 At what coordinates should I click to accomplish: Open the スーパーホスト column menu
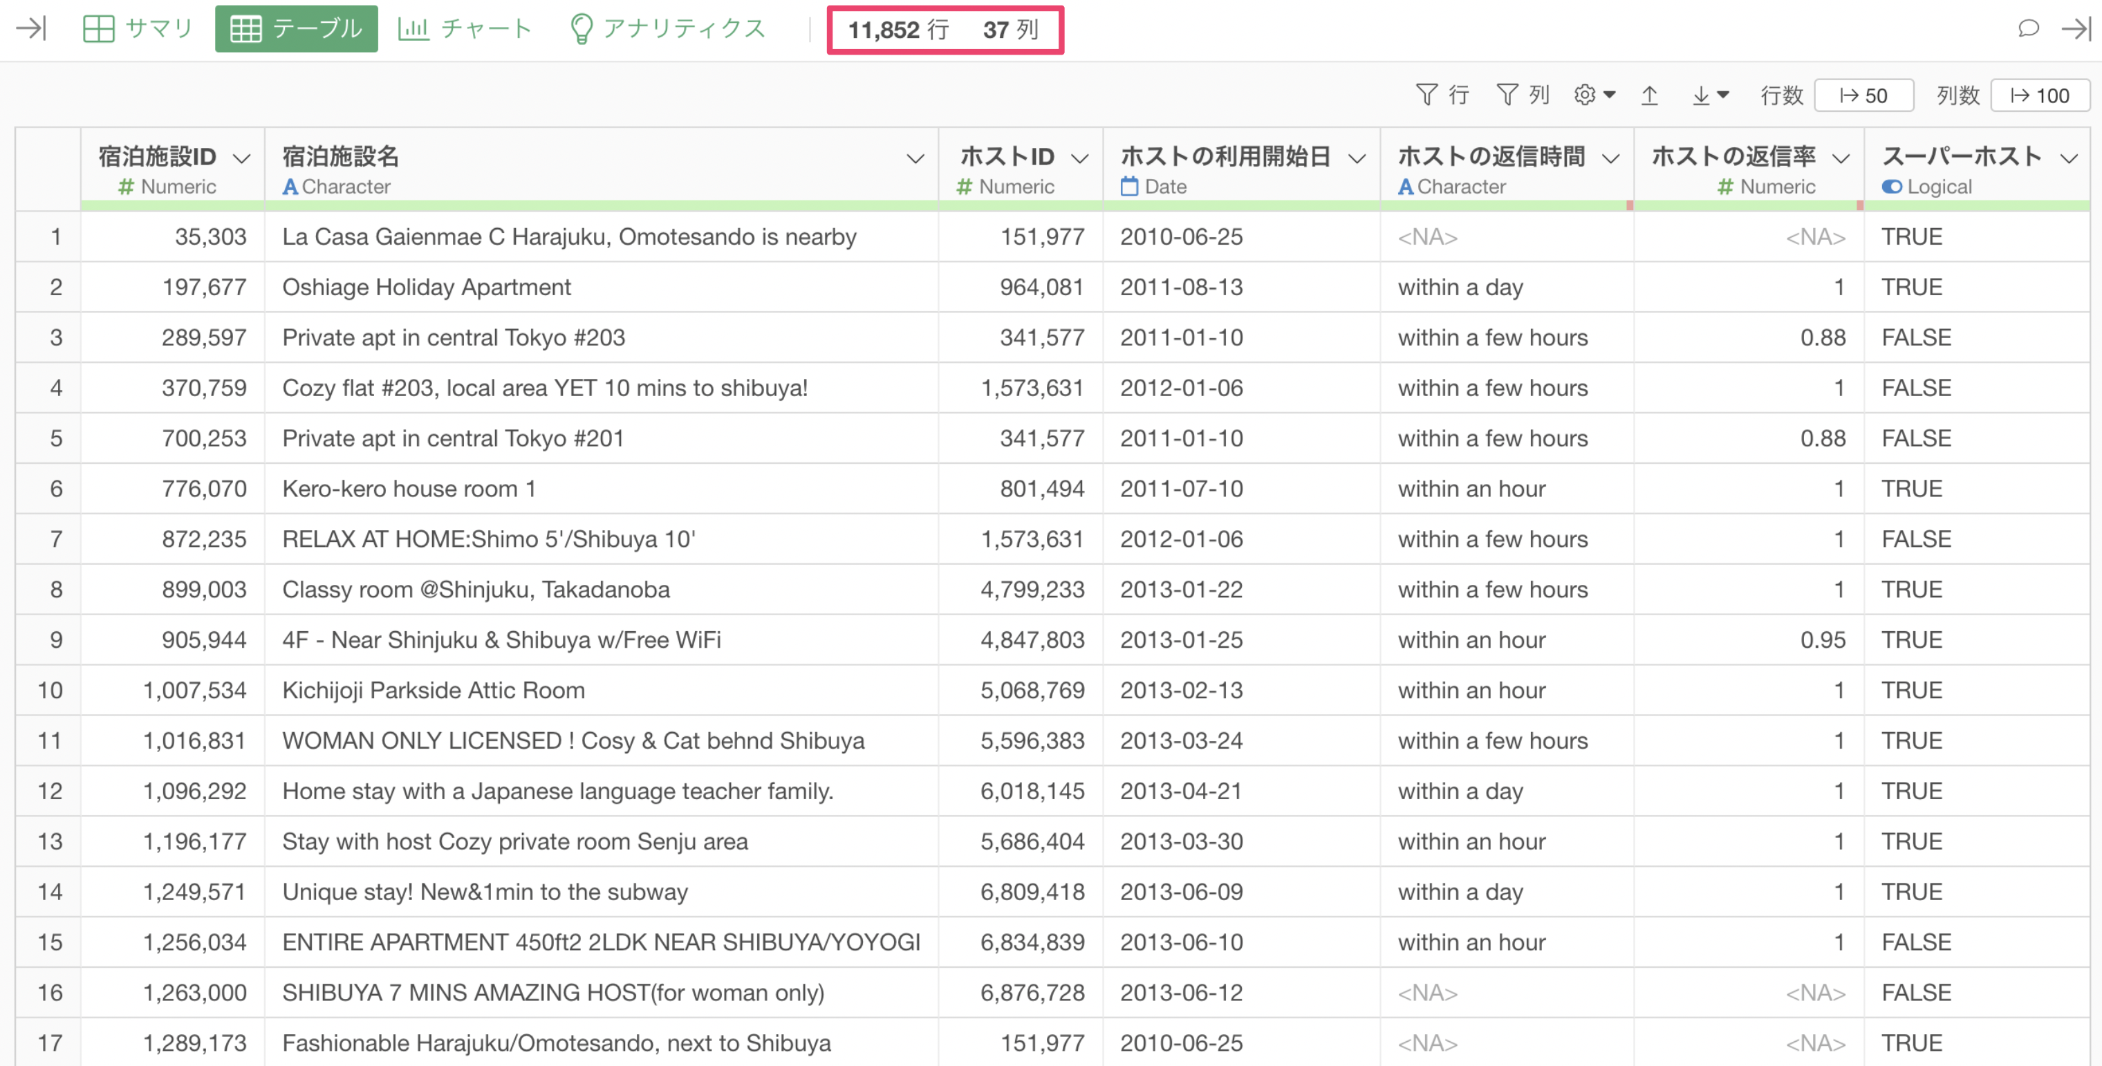pyautogui.click(x=2069, y=158)
